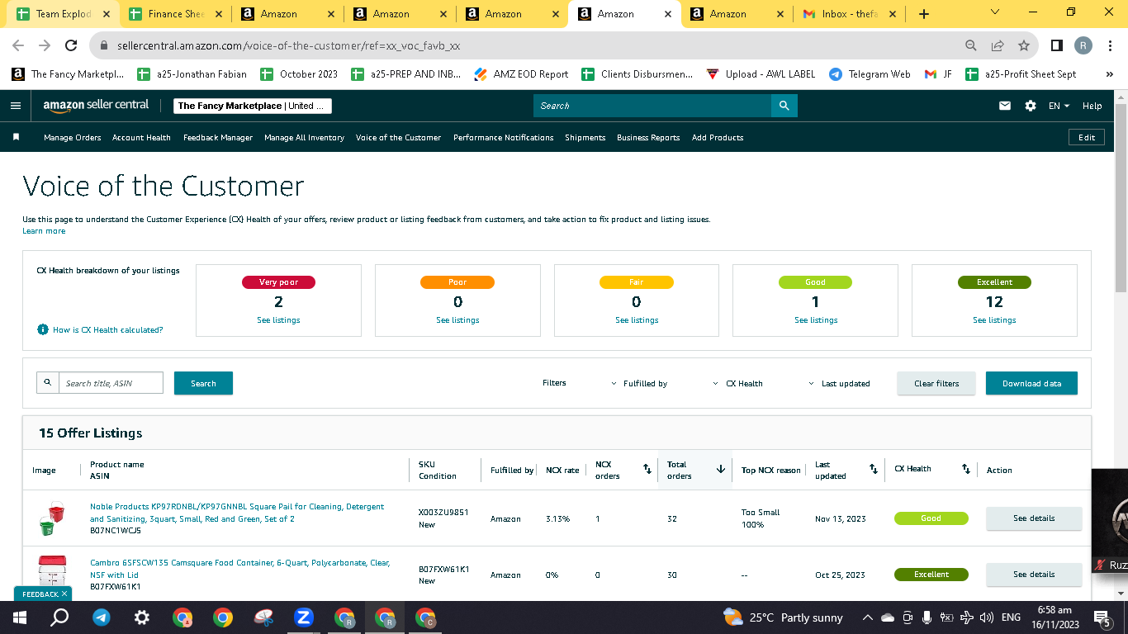The image size is (1128, 634).
Task: Click in the Seller Central top search field
Action: tap(652, 106)
